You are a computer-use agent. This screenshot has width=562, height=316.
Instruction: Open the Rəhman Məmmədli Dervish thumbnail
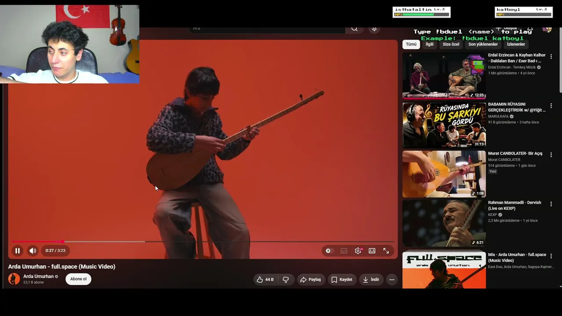click(x=444, y=223)
